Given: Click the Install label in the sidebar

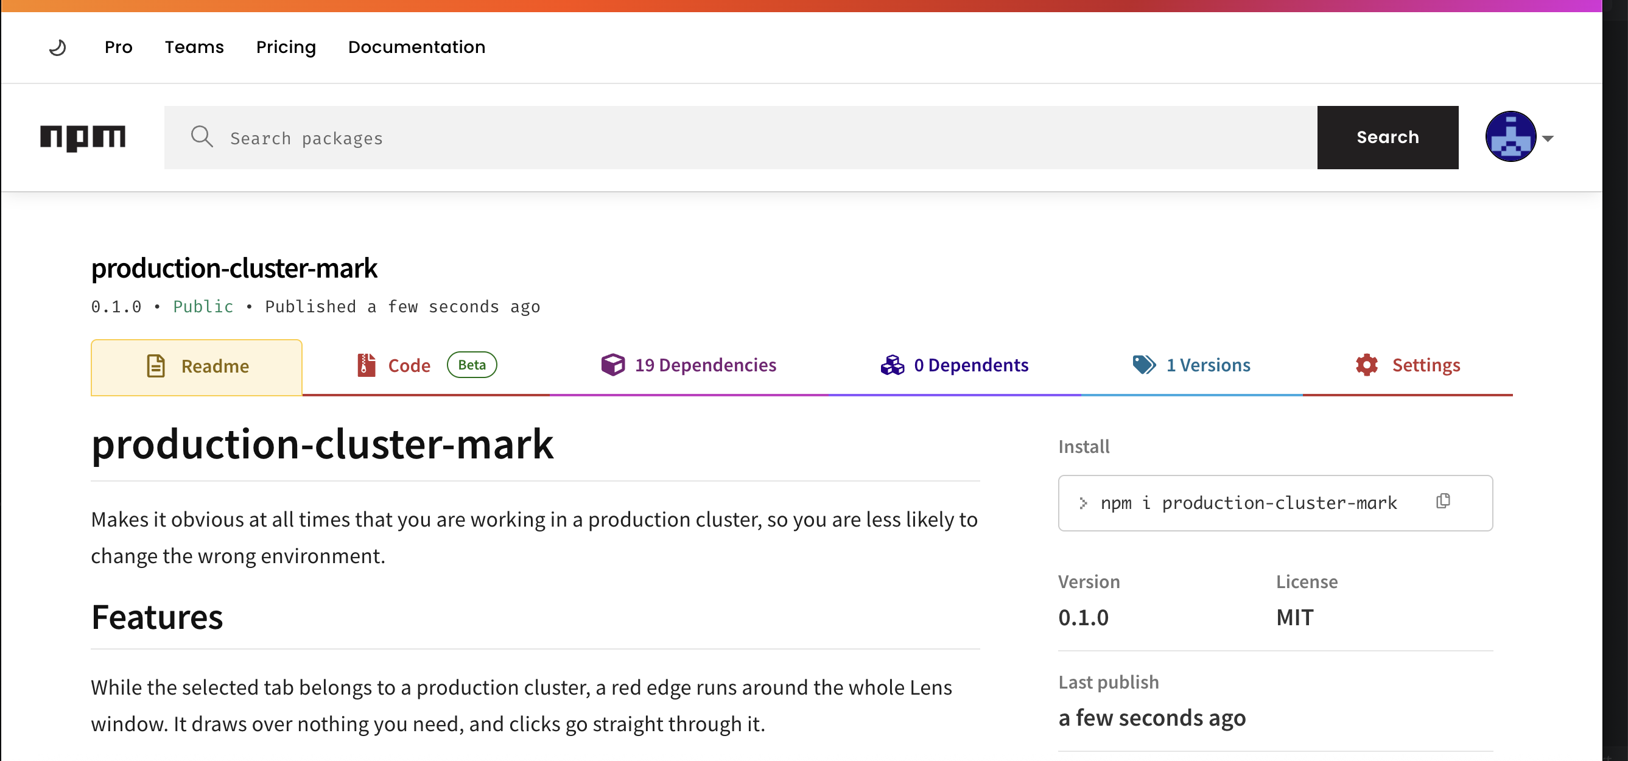Looking at the screenshot, I should tap(1084, 447).
